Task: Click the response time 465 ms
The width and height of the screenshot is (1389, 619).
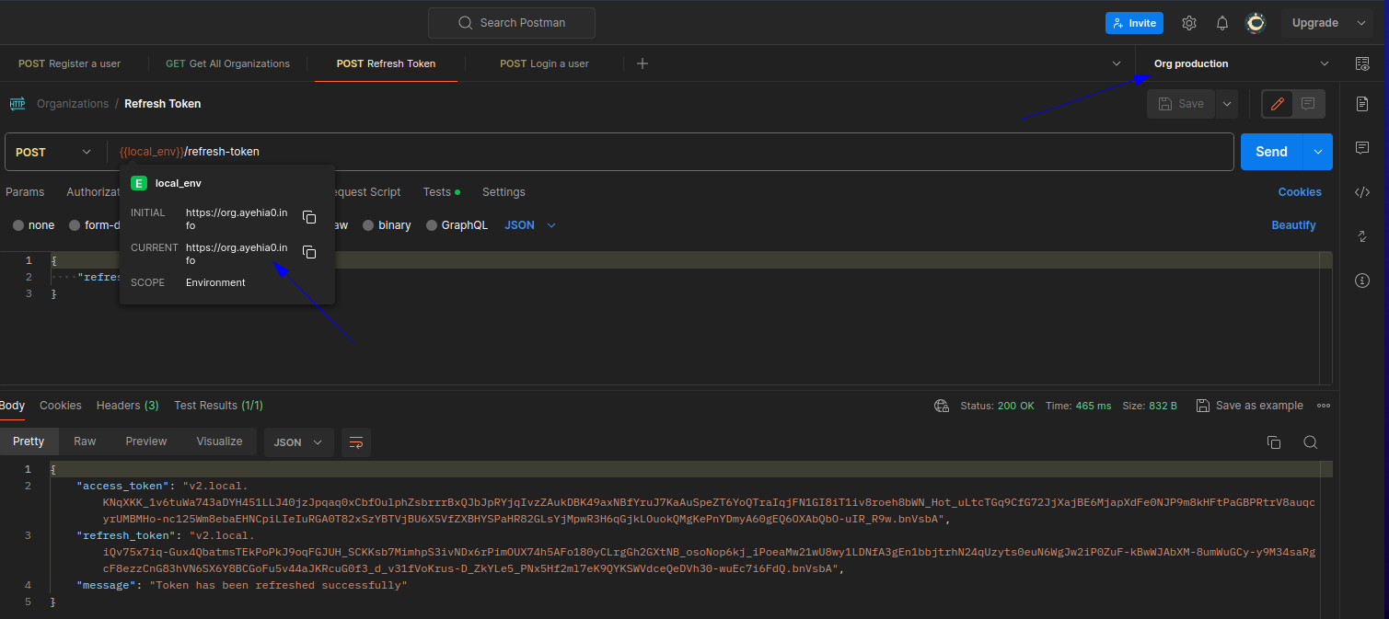Action: tap(1078, 406)
